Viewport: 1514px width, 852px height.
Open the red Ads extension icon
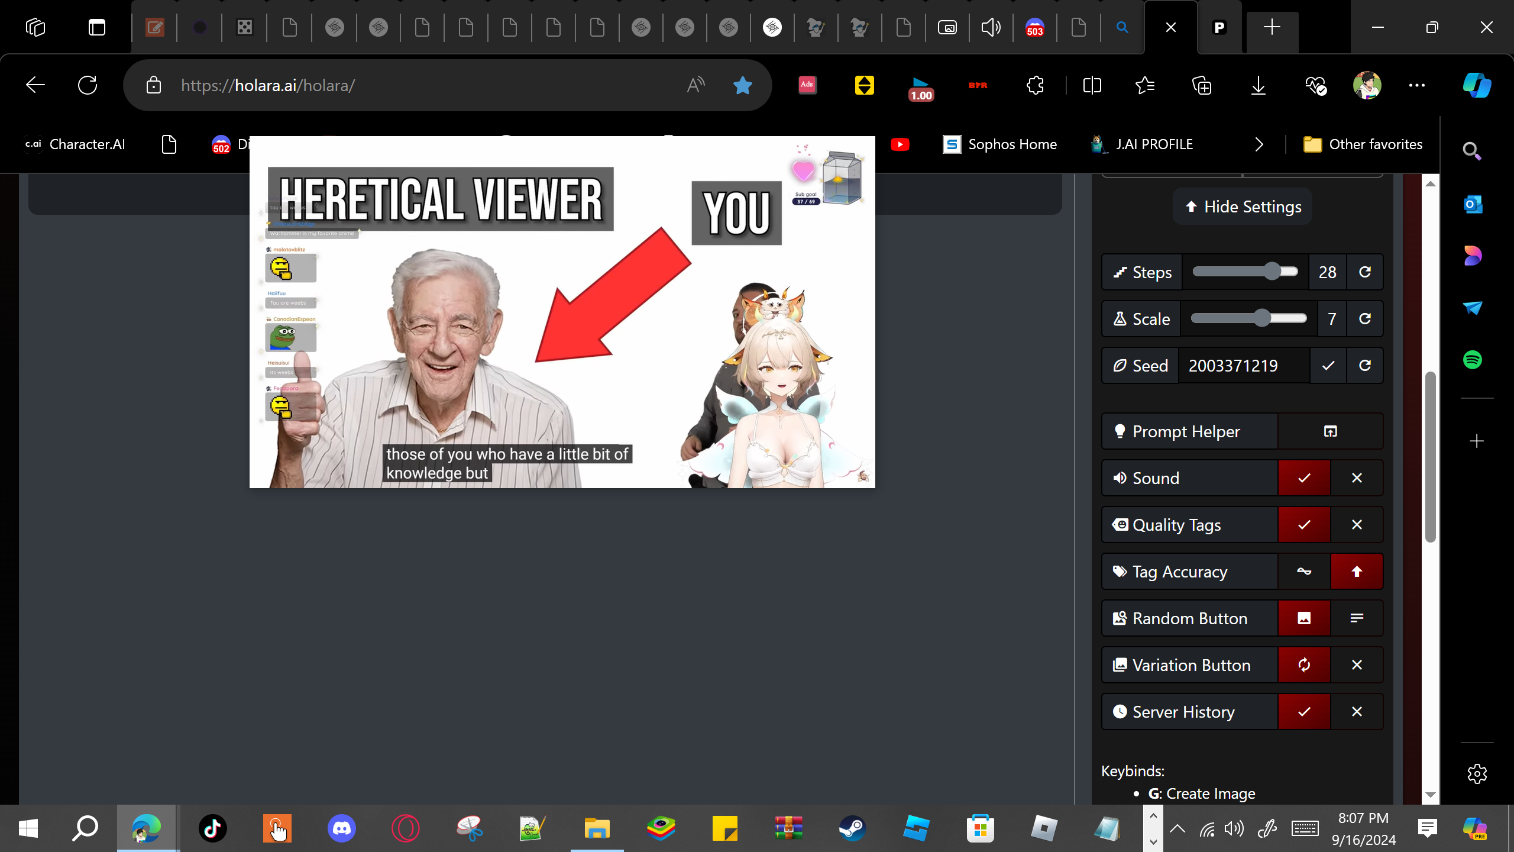(x=807, y=85)
